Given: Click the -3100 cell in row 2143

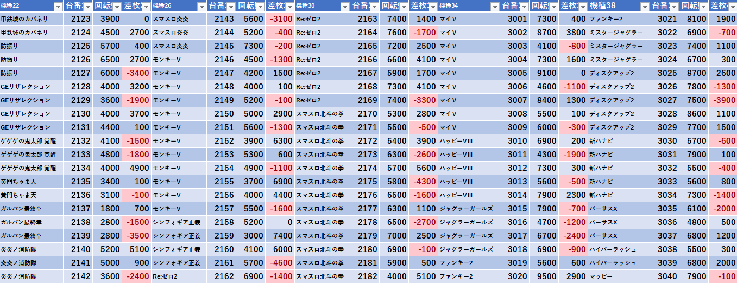Looking at the screenshot, I should pyautogui.click(x=280, y=19).
